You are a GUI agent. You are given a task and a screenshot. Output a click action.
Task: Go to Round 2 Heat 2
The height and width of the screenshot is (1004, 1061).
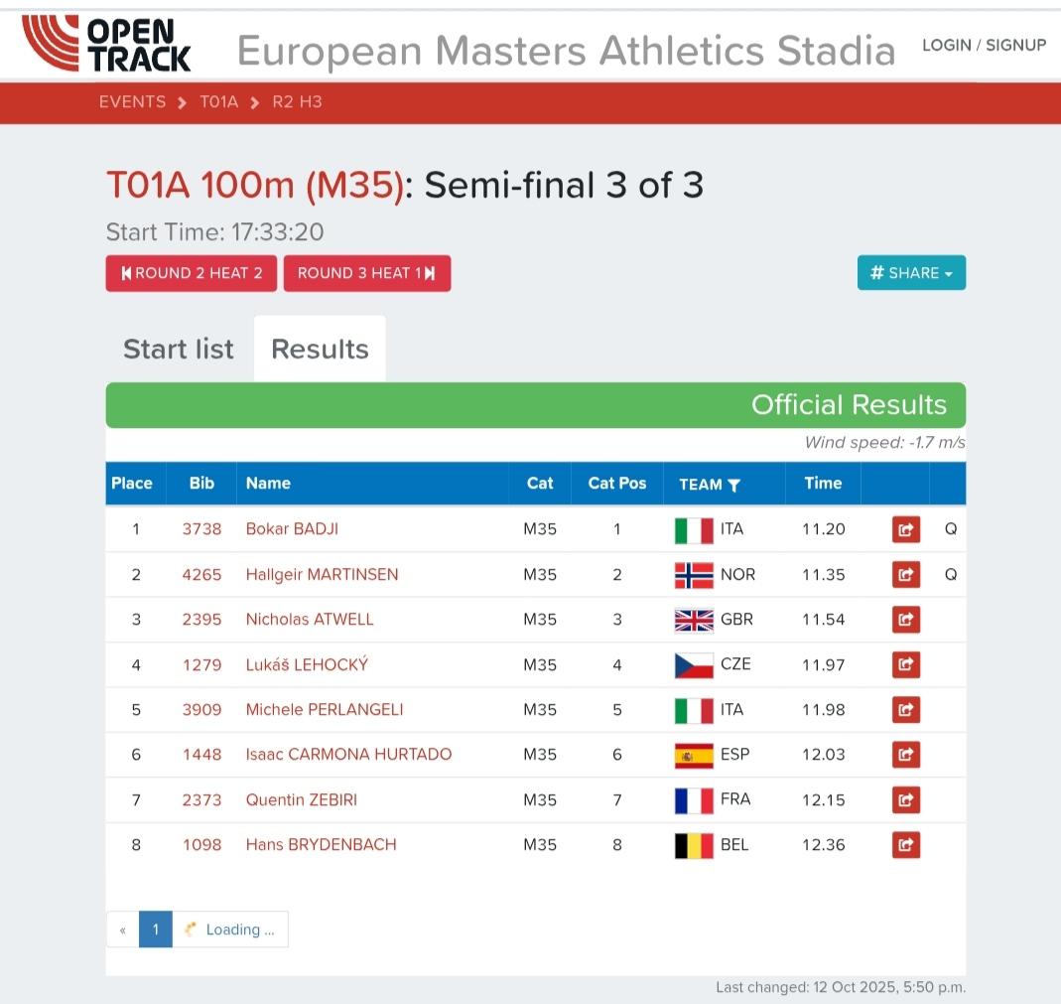click(x=192, y=273)
